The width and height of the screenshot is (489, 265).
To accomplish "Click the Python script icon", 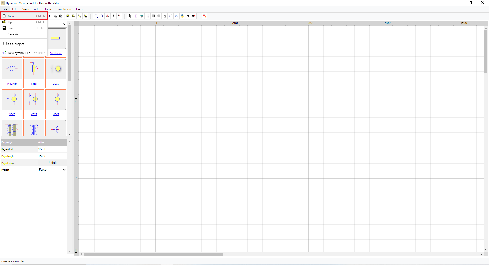I will [x=182, y=16].
